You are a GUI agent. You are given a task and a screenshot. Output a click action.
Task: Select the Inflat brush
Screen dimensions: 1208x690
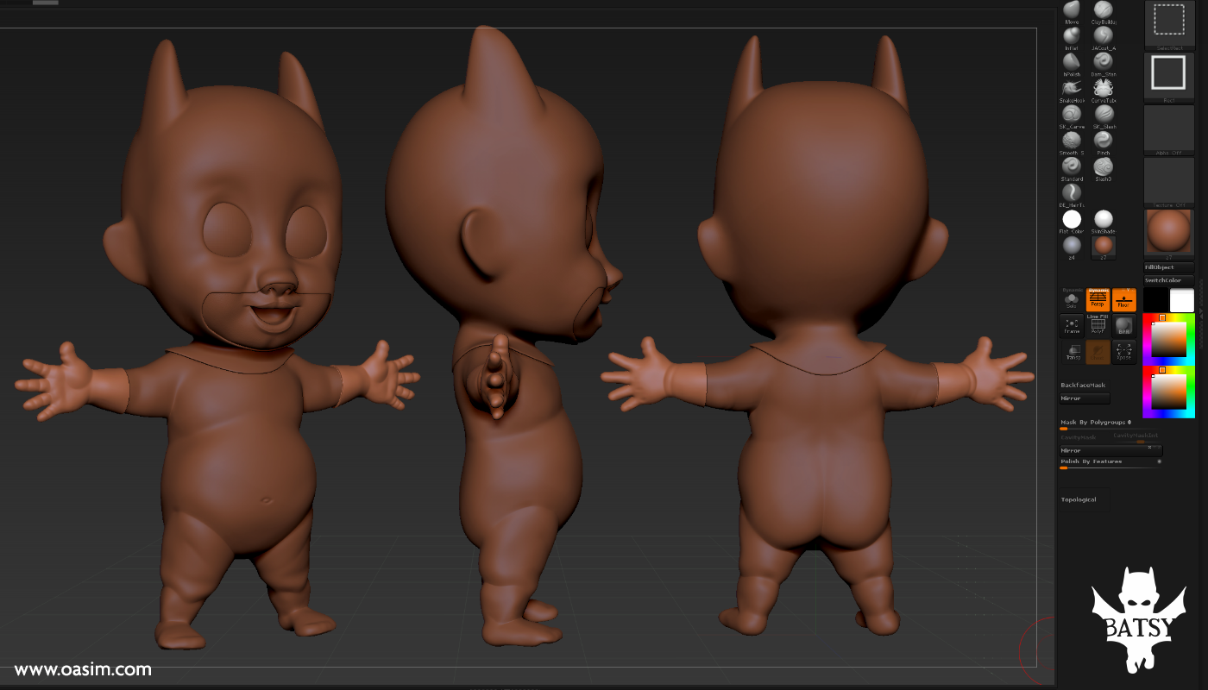(x=1072, y=36)
